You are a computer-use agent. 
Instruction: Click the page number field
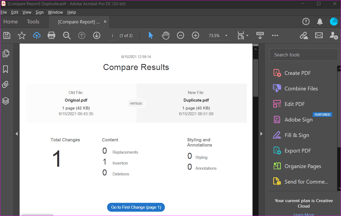[x=112, y=36]
